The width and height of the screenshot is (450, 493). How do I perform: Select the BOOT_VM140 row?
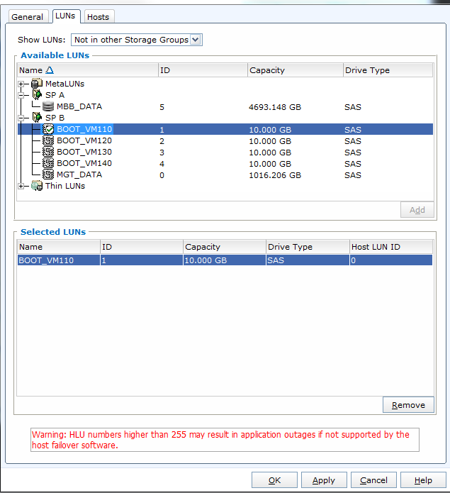225,163
